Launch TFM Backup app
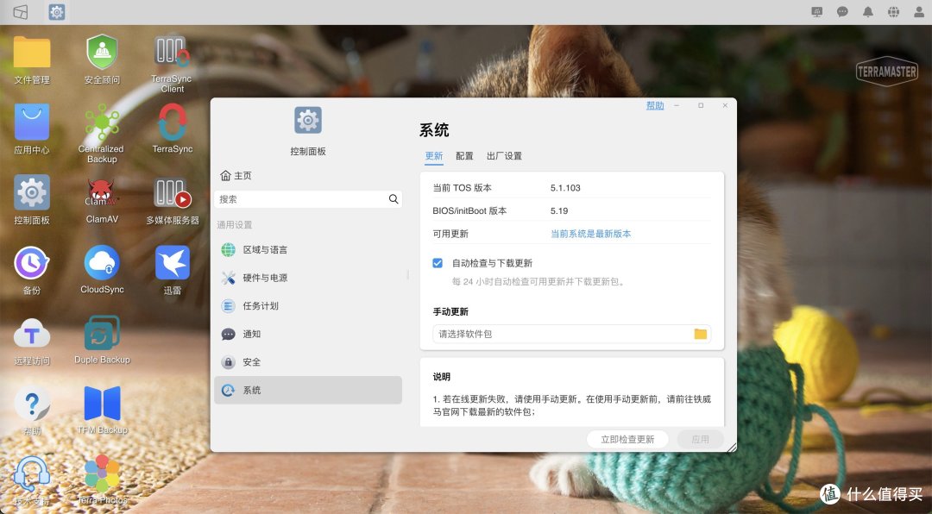This screenshot has width=932, height=514. coord(102,403)
